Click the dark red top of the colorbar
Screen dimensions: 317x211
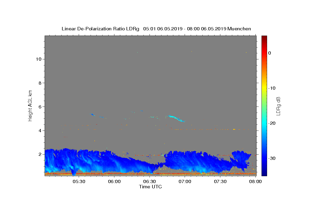click(x=264, y=38)
